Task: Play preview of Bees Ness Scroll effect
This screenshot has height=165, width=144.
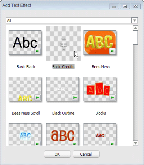Action: click(x=37, y=98)
